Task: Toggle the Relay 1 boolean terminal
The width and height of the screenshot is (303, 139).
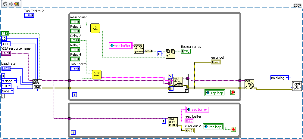Action: (x=75, y=31)
